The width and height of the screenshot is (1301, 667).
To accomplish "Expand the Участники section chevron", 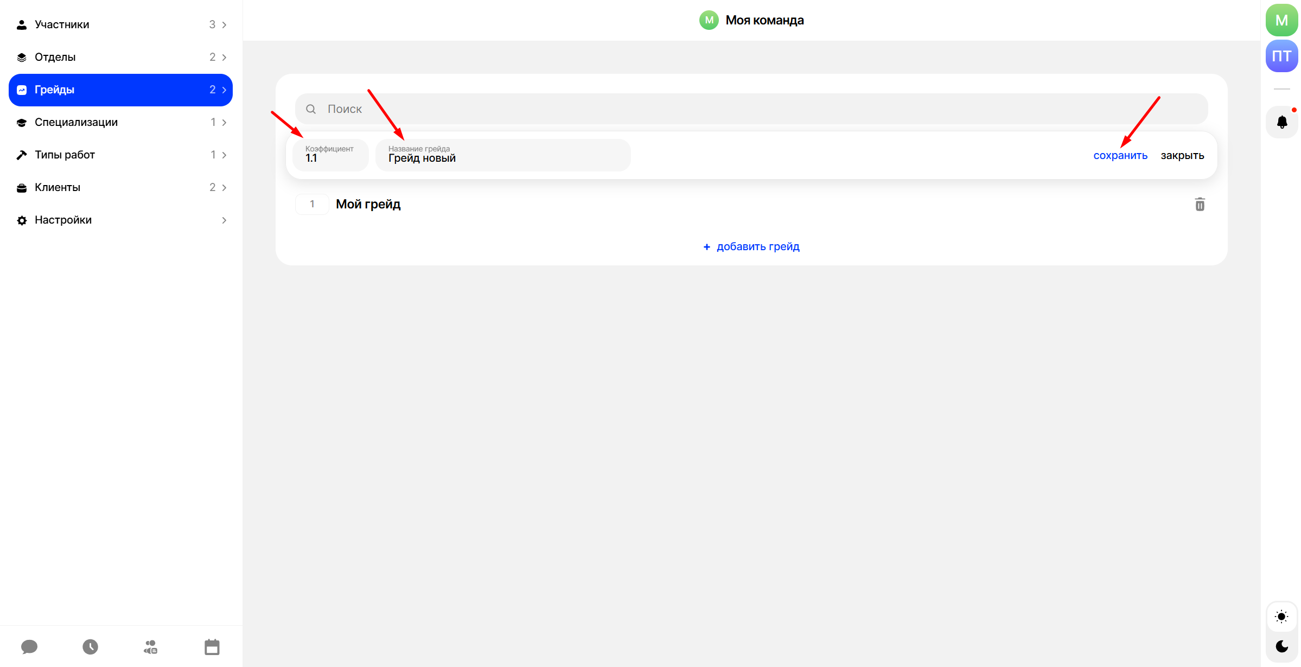I will [224, 25].
